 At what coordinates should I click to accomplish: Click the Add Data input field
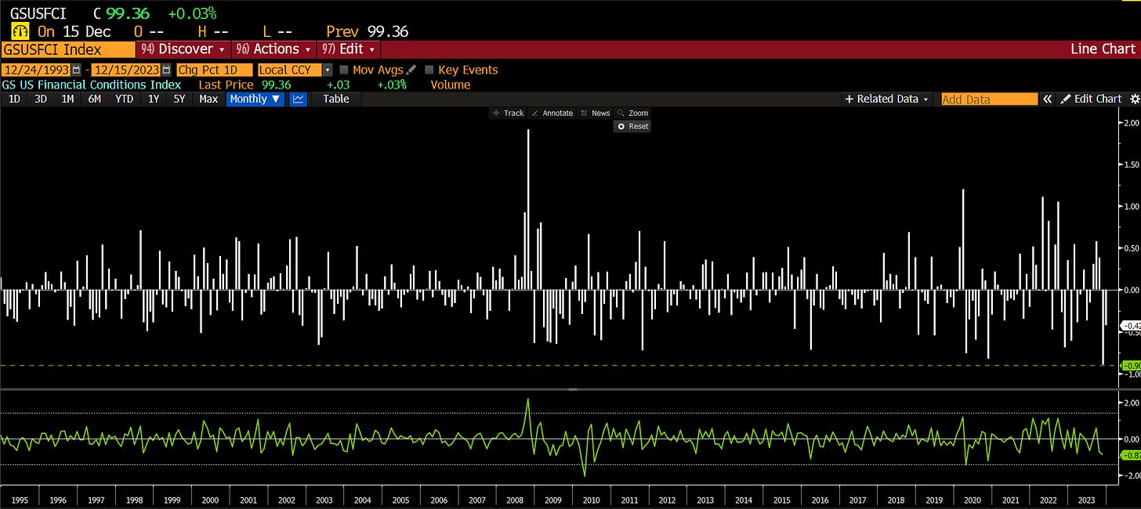pyautogui.click(x=989, y=99)
